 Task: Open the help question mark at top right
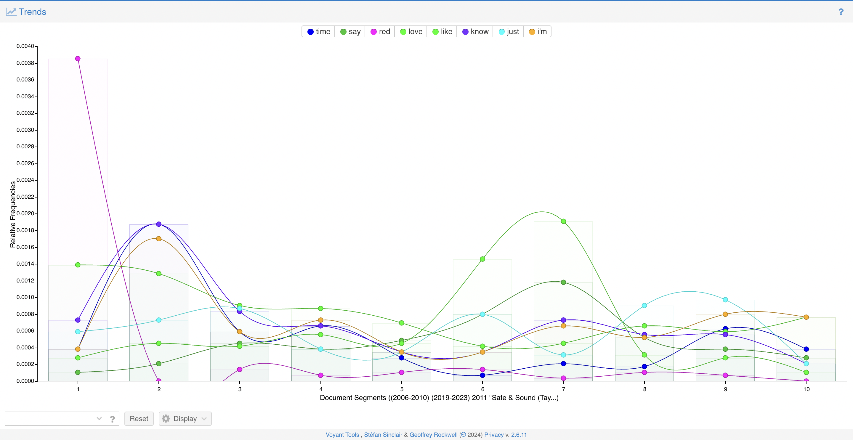[841, 12]
